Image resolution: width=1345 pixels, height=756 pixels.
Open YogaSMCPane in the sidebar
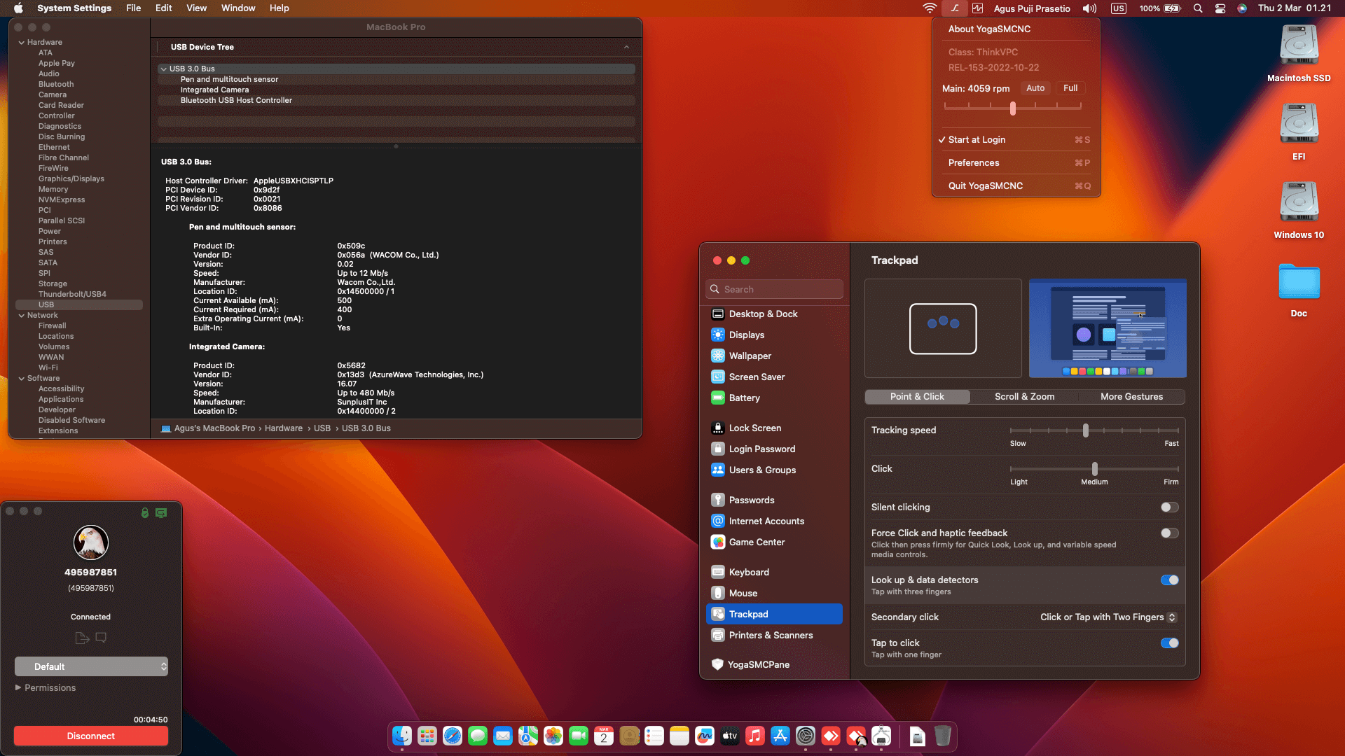click(x=758, y=664)
